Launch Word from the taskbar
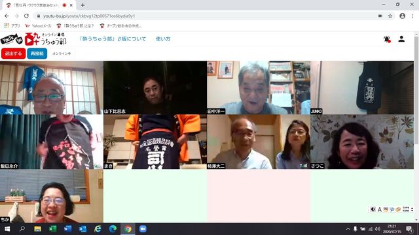The width and height of the screenshot is (419, 235). pyautogui.click(x=67, y=229)
